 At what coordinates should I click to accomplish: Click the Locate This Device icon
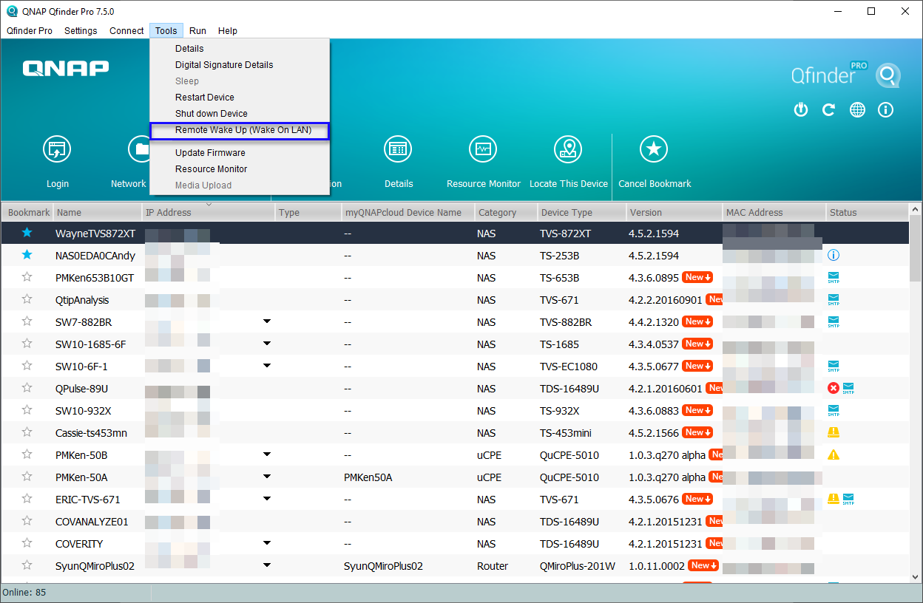click(568, 150)
